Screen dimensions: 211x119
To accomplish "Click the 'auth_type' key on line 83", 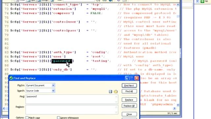I will [64, 52].
